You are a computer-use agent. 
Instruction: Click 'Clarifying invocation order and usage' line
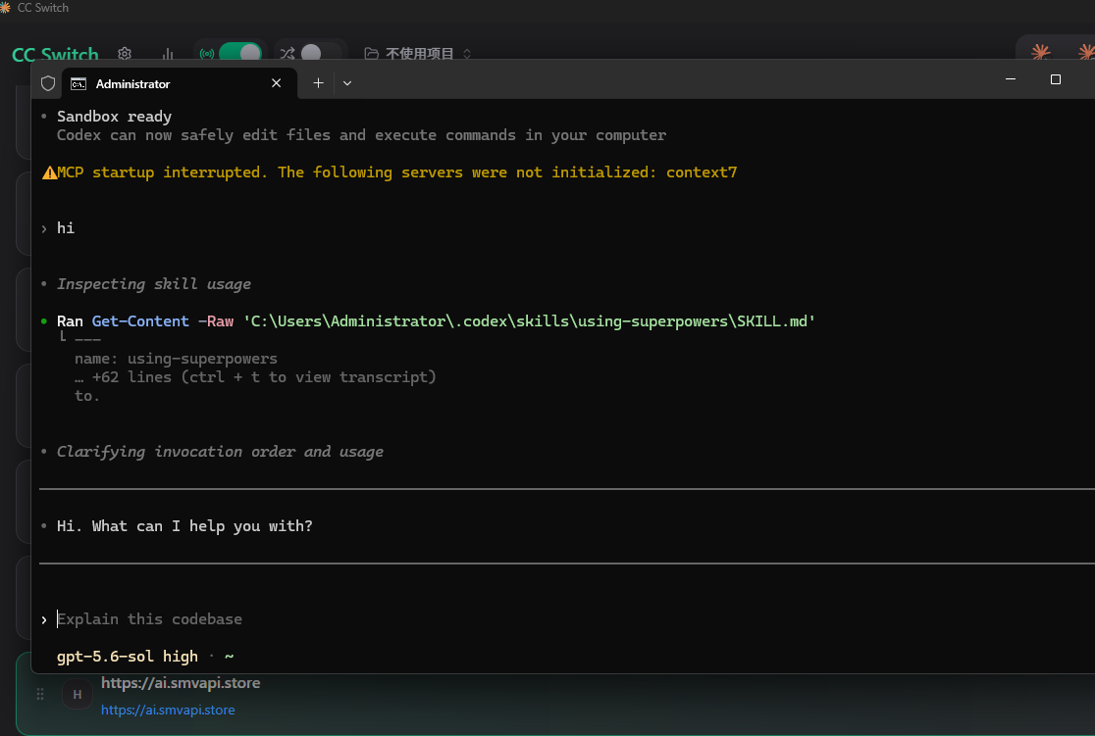220,452
